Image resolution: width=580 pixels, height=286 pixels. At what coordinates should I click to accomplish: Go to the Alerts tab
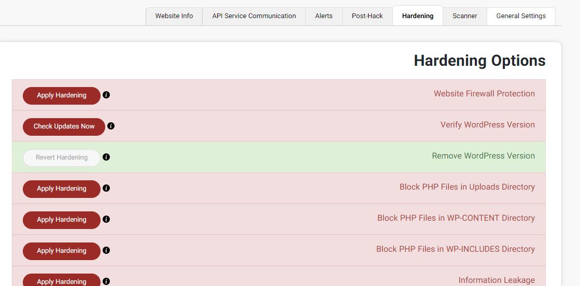(323, 16)
